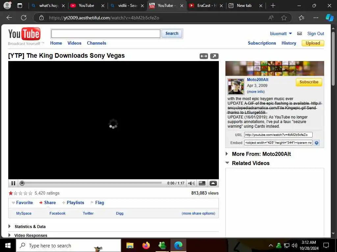
Task: Open the bluematt account dropdown
Action: pos(290,33)
